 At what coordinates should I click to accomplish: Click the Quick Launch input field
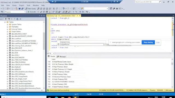[147, 2]
